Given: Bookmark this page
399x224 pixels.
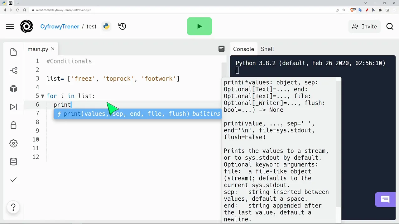Looking at the screenshot, I should pos(24,10).
